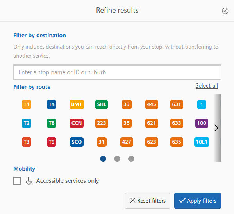The width and height of the screenshot is (234, 214).
Task: Select bus route 445 badge
Action: [152, 104]
